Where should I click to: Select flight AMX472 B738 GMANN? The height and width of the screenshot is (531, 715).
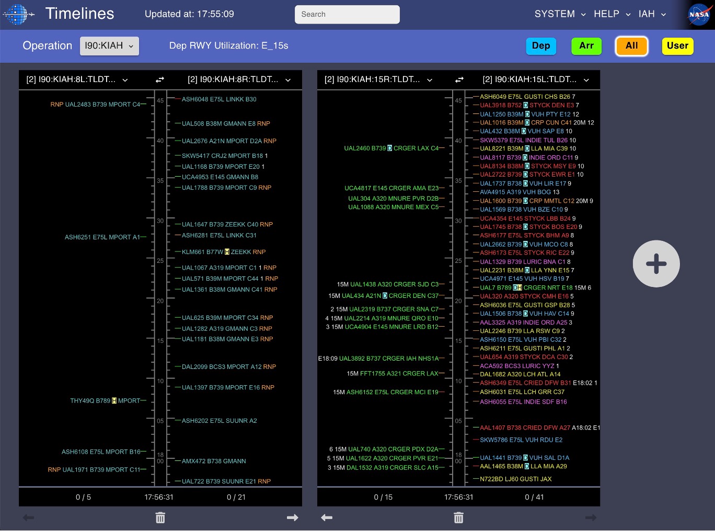tap(214, 461)
